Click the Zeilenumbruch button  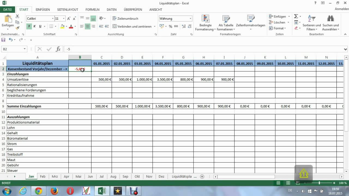pyautogui.click(x=126, y=19)
